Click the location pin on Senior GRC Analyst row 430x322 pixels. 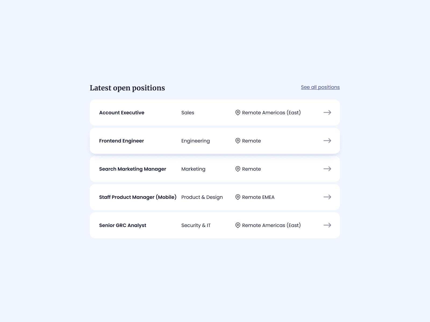point(238,225)
